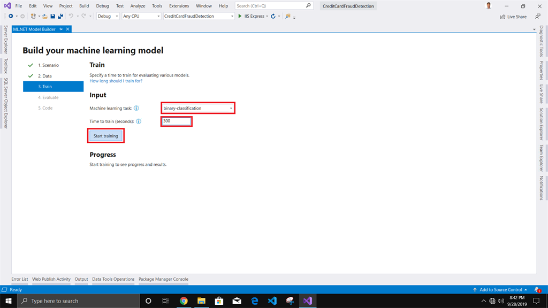Open the Mail app from the taskbar
The height and width of the screenshot is (308, 548).
tap(237, 301)
